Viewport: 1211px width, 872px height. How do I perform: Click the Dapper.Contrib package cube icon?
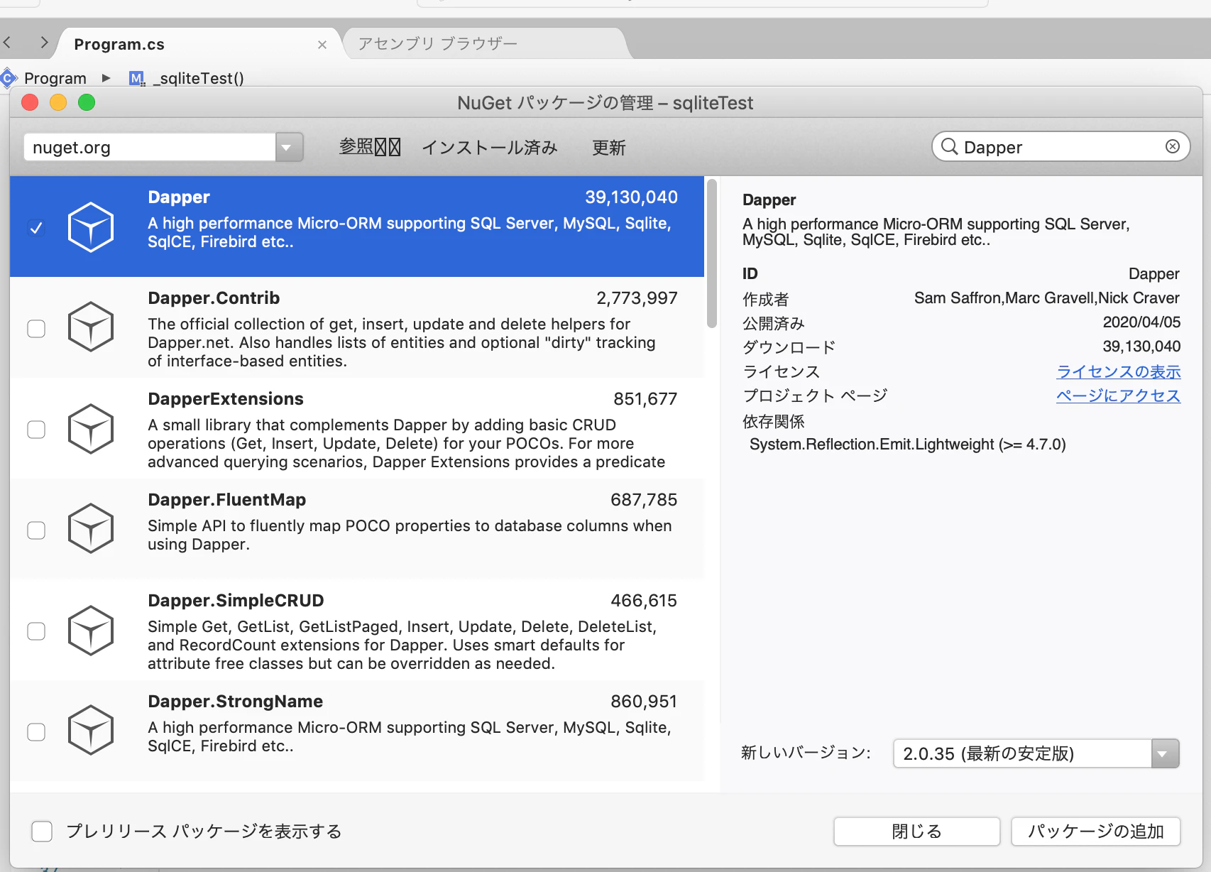tap(91, 327)
